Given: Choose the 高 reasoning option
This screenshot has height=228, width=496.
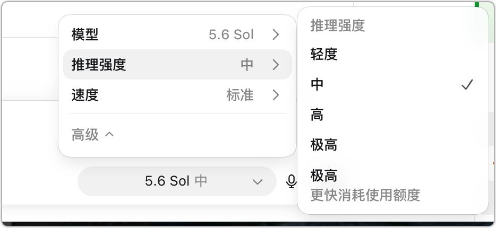Looking at the screenshot, I should click(x=393, y=115).
